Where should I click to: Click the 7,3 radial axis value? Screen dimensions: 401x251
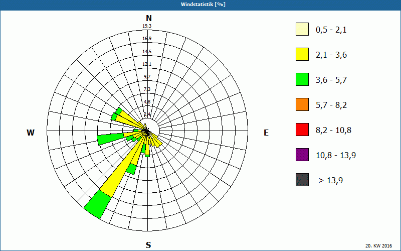coord(147,89)
